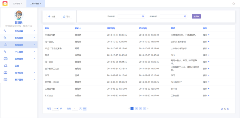Open 操作 dropdown for 8.20会议 row
Viewport: 240px width, 118px height.
pos(206,96)
